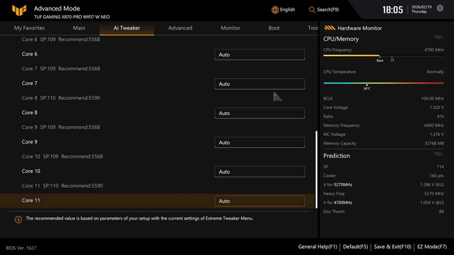Expand the Core 7 Auto dropdown
The image size is (454, 255).
(259, 84)
